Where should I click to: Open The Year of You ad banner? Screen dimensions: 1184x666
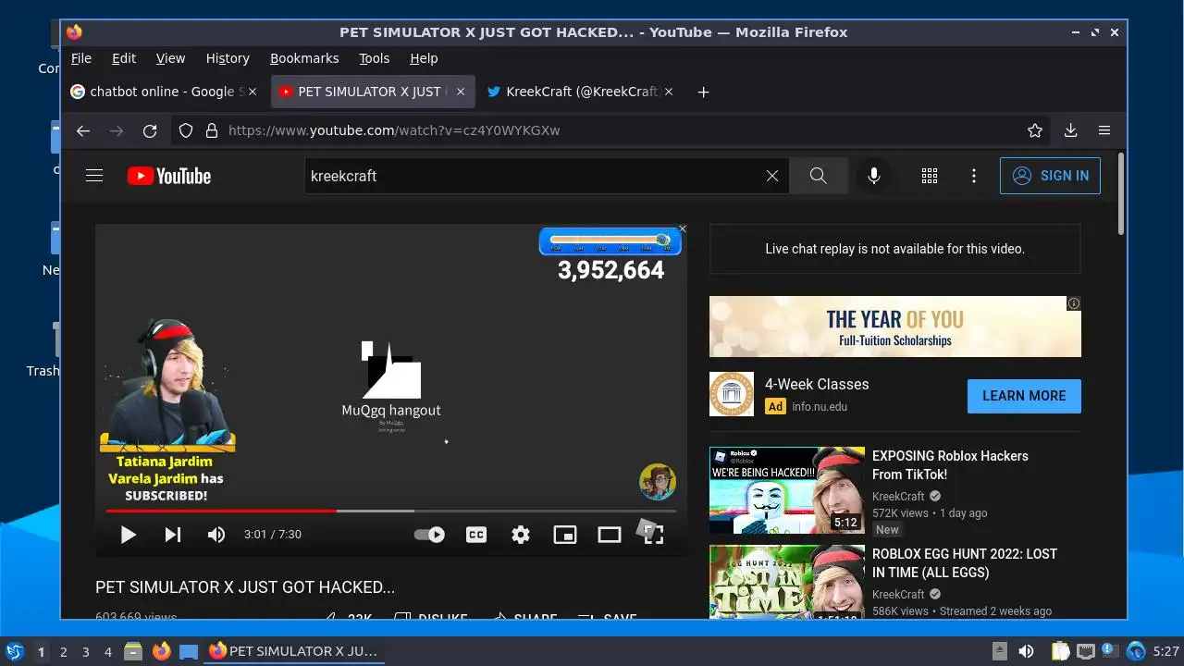pos(895,327)
